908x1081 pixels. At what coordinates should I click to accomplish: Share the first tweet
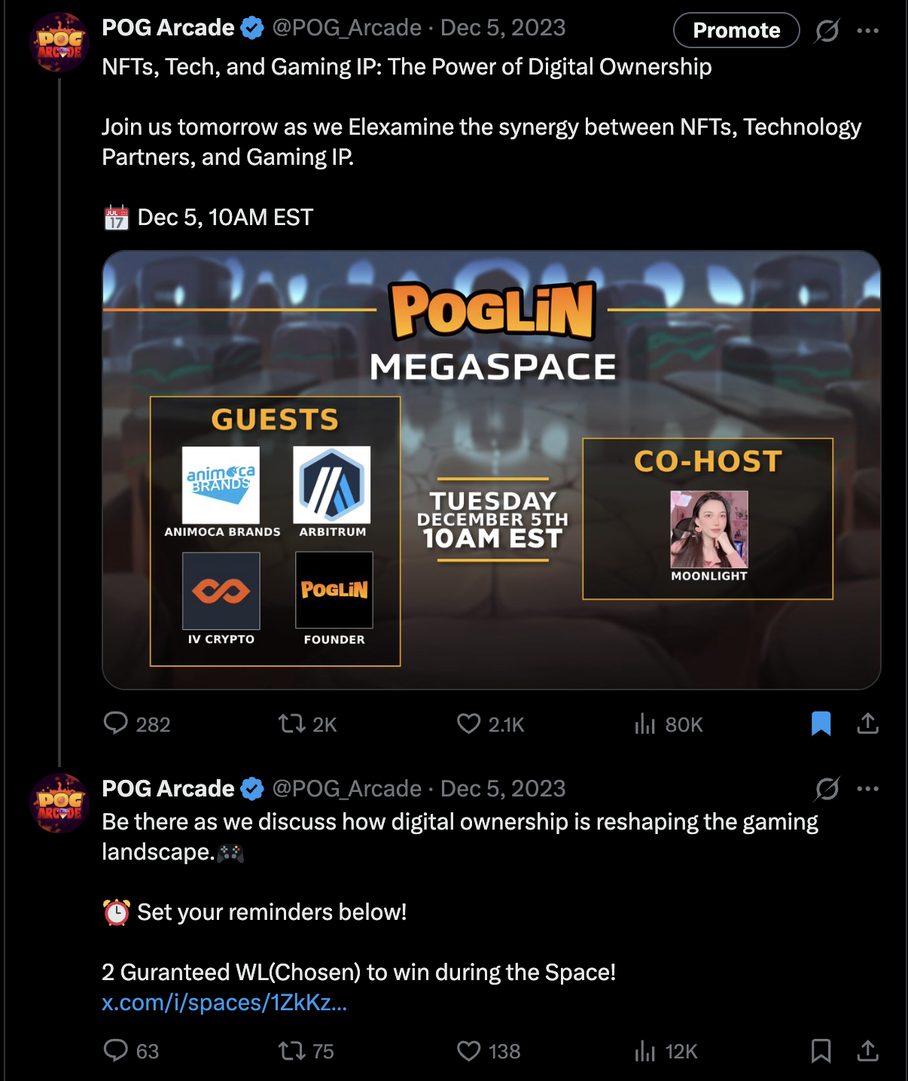(x=868, y=723)
